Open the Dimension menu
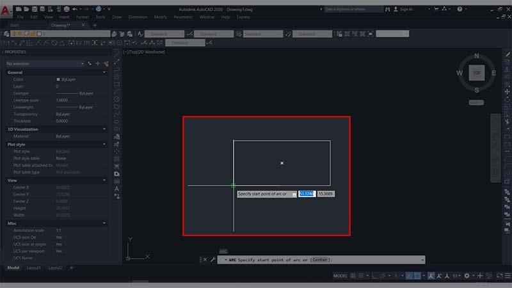 click(x=138, y=17)
